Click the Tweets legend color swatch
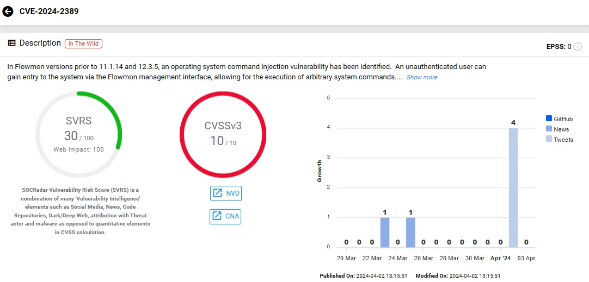The height and width of the screenshot is (282, 589). (x=549, y=139)
